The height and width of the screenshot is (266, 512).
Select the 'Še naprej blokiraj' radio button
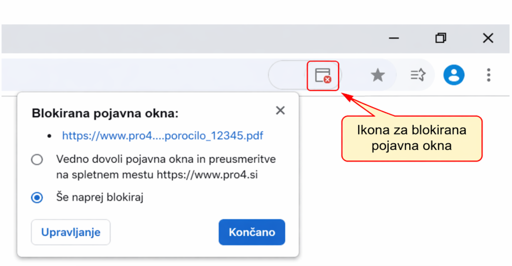(x=37, y=198)
